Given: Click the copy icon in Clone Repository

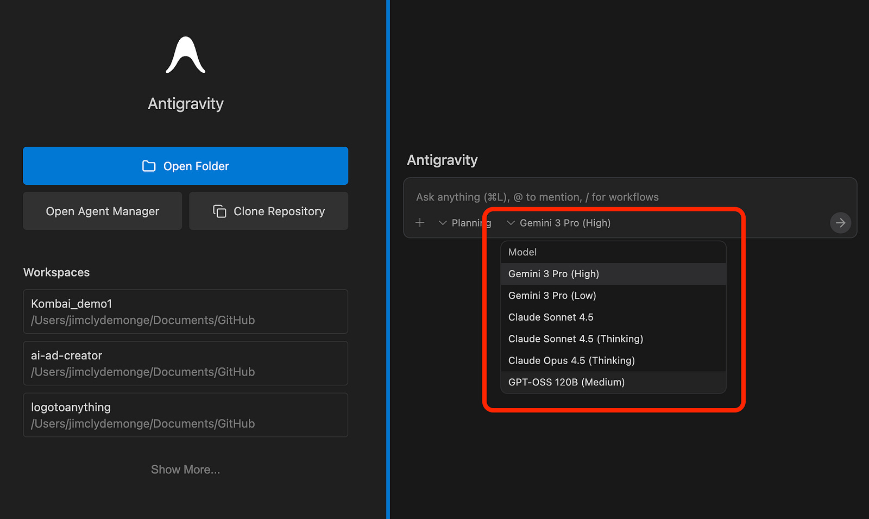Looking at the screenshot, I should pyautogui.click(x=219, y=211).
